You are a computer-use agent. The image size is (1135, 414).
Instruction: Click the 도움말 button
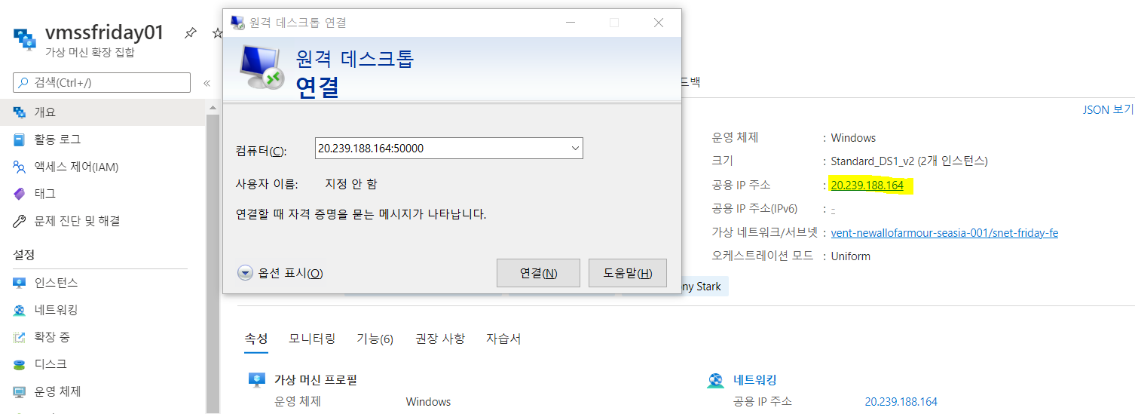coord(628,273)
